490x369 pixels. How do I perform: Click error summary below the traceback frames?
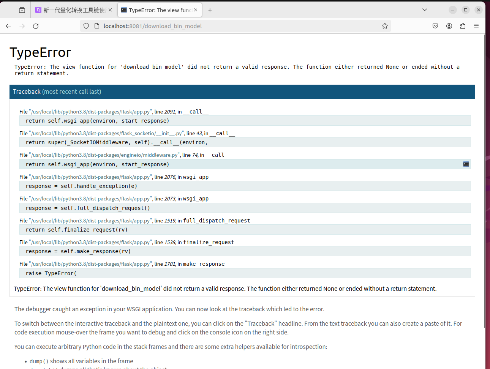225,289
